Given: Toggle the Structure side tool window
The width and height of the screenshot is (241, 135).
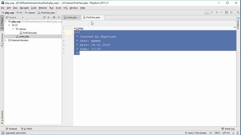Looking at the screenshot, I should [2, 40].
